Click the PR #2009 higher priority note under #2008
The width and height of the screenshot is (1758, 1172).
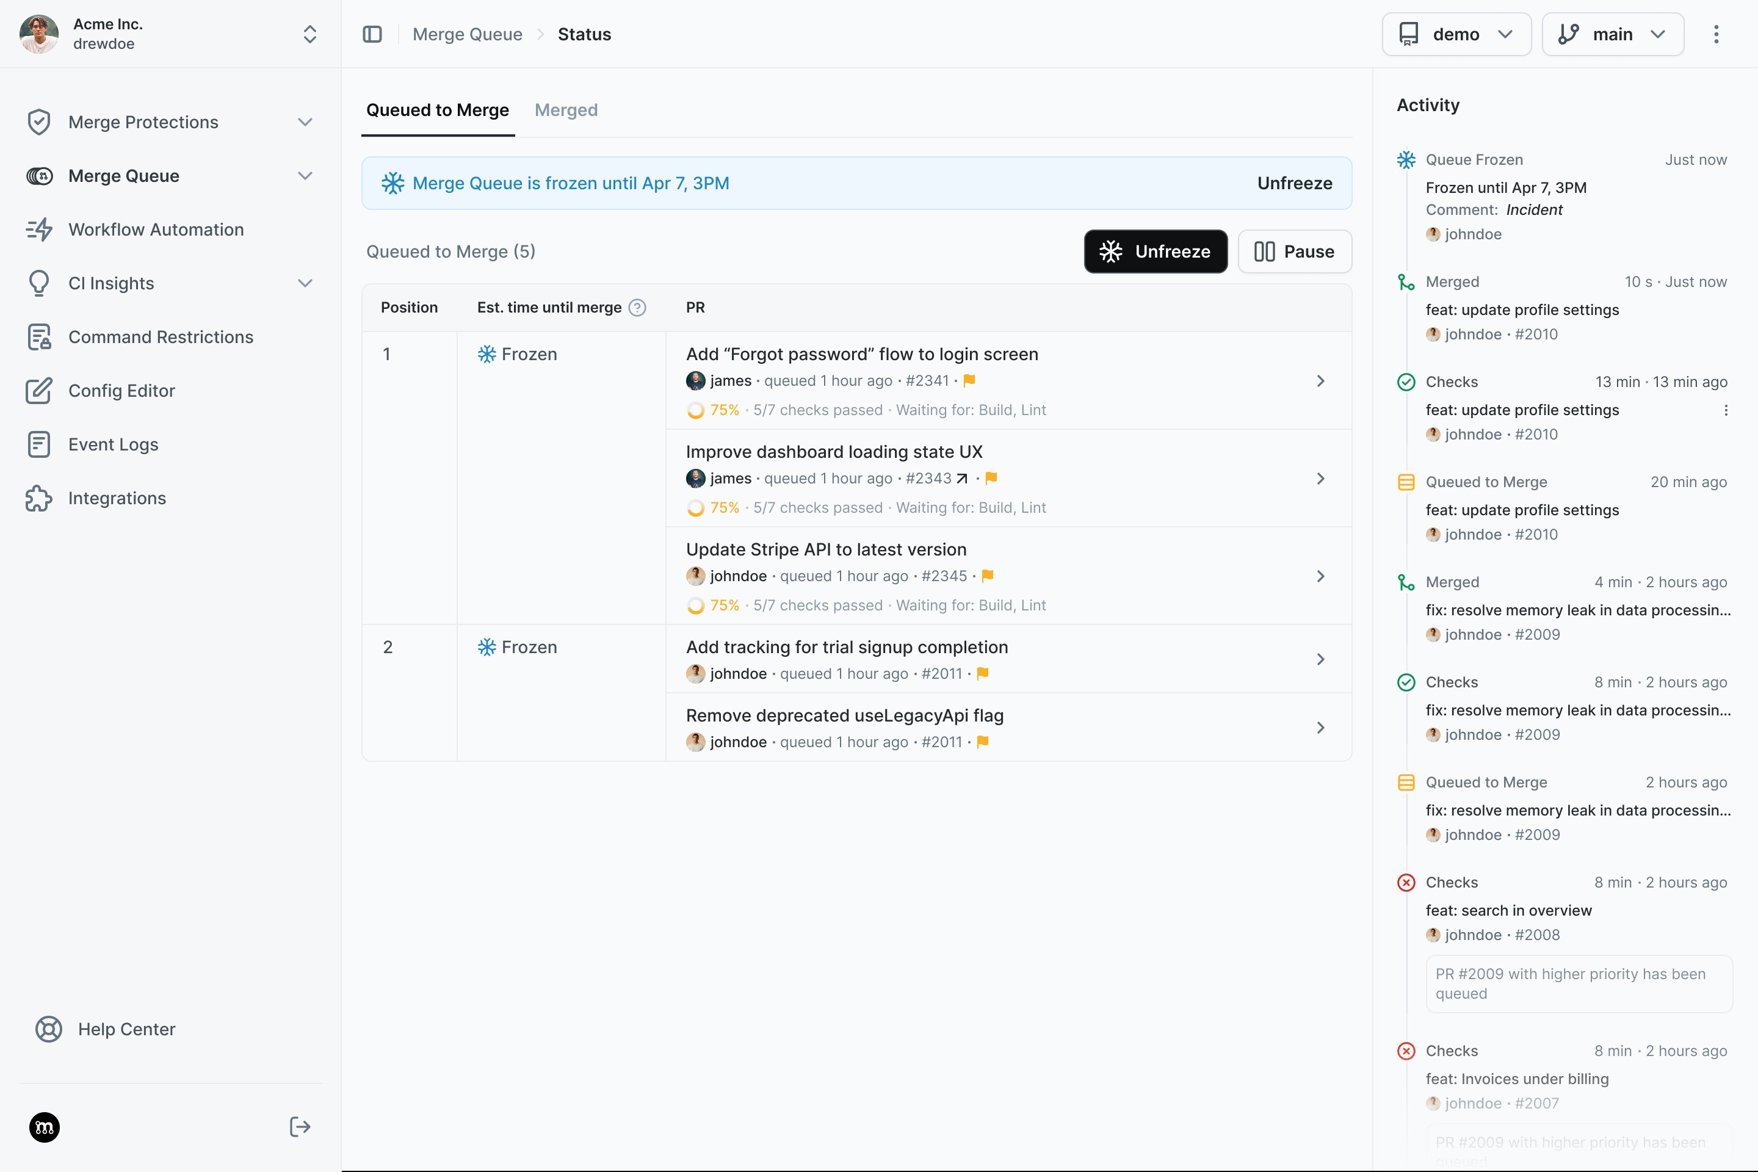click(x=1579, y=983)
